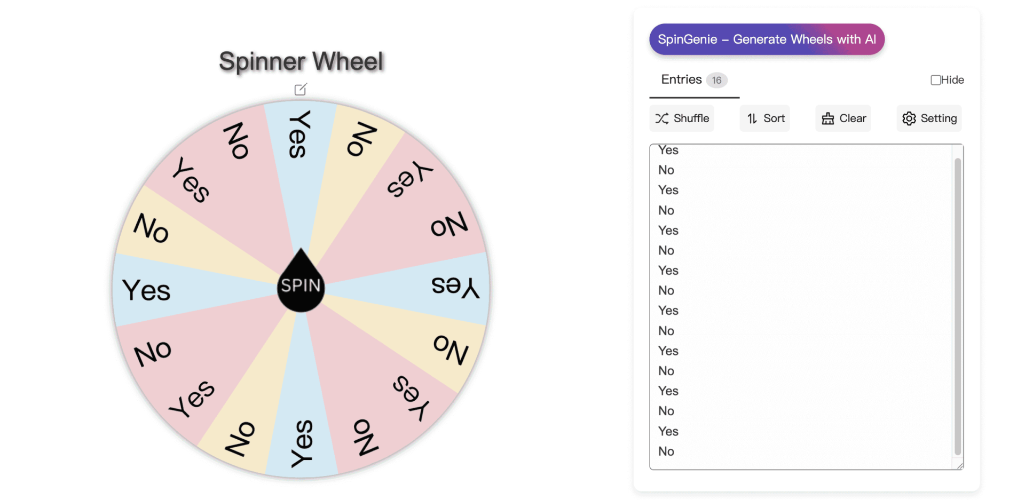Click the last No entry in the list

(x=666, y=451)
